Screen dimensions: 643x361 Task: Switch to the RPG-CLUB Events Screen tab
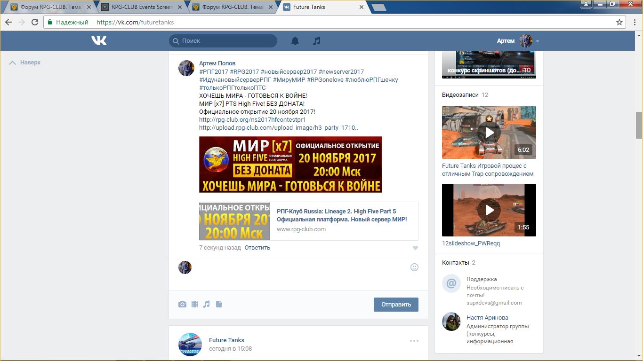tap(142, 7)
